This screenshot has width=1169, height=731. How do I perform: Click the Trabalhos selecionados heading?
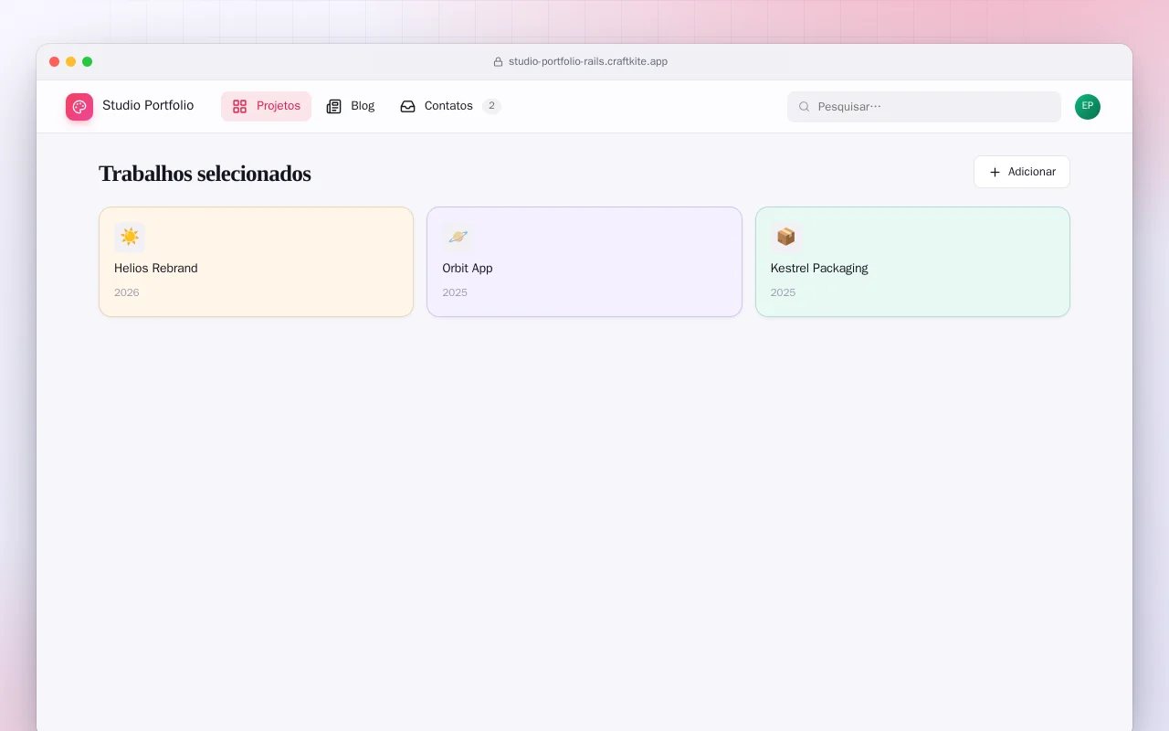[x=205, y=174]
